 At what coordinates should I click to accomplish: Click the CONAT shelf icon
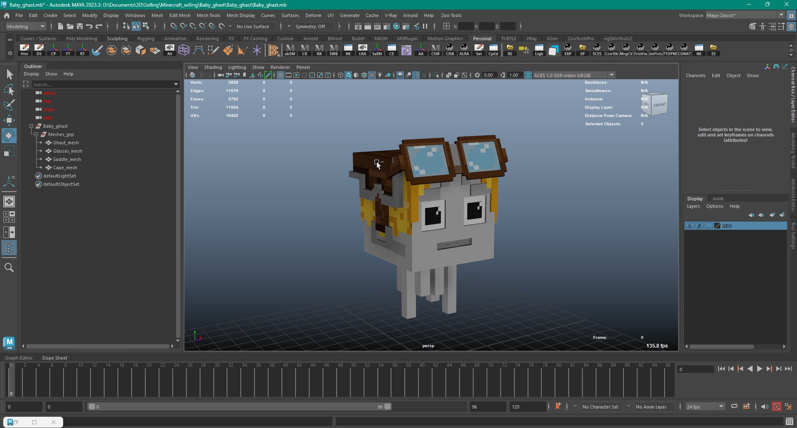click(684, 50)
